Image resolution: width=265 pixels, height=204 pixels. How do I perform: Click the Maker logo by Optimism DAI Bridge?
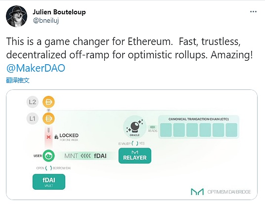tap(197, 192)
